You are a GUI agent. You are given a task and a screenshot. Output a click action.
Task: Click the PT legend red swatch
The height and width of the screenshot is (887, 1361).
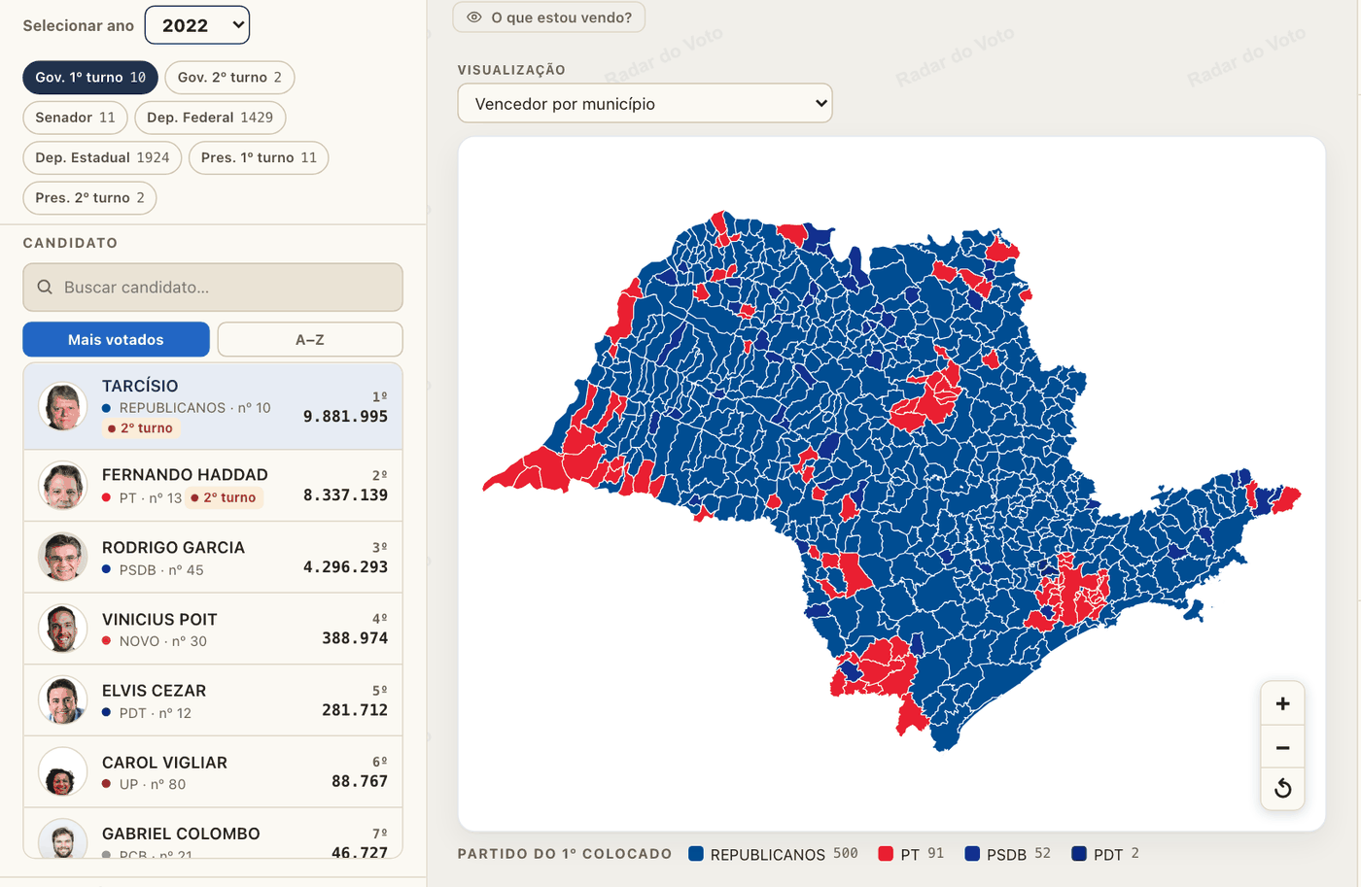point(886,854)
